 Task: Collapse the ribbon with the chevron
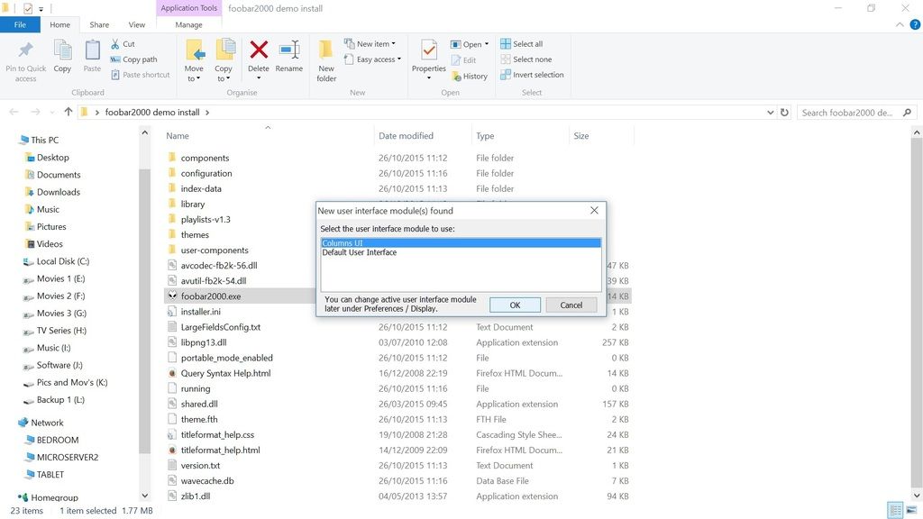click(900, 24)
